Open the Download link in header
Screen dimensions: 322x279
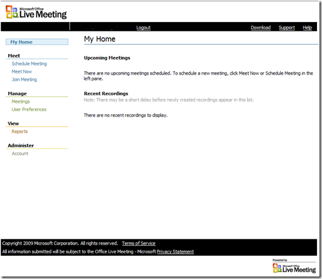click(260, 28)
